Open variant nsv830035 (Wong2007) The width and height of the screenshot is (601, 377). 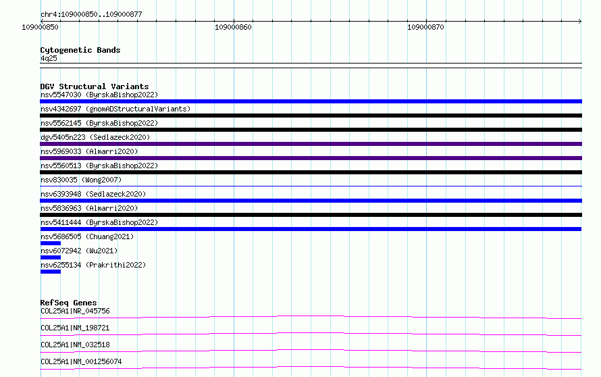coord(81,180)
